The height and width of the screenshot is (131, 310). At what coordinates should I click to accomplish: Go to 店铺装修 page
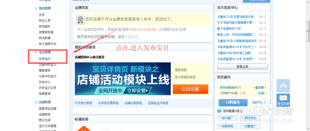pos(45,114)
